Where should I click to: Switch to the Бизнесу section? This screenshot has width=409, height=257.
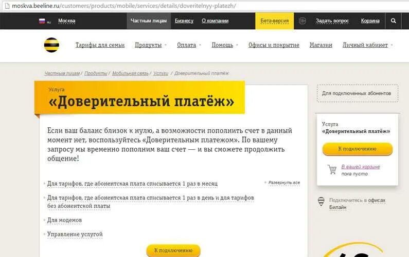tap(184, 21)
